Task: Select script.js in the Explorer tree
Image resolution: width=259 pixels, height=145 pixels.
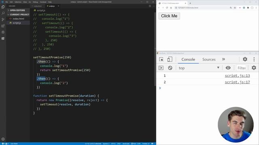Action: tap(18, 23)
